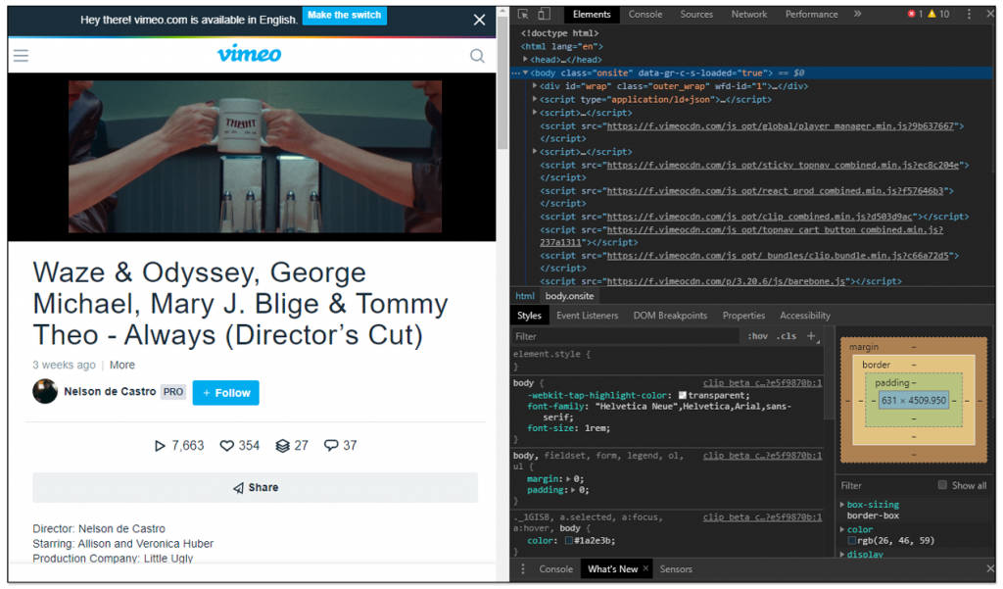The height and width of the screenshot is (589, 1003).
Task: Expand the head element in DOM tree
Action: [525, 59]
